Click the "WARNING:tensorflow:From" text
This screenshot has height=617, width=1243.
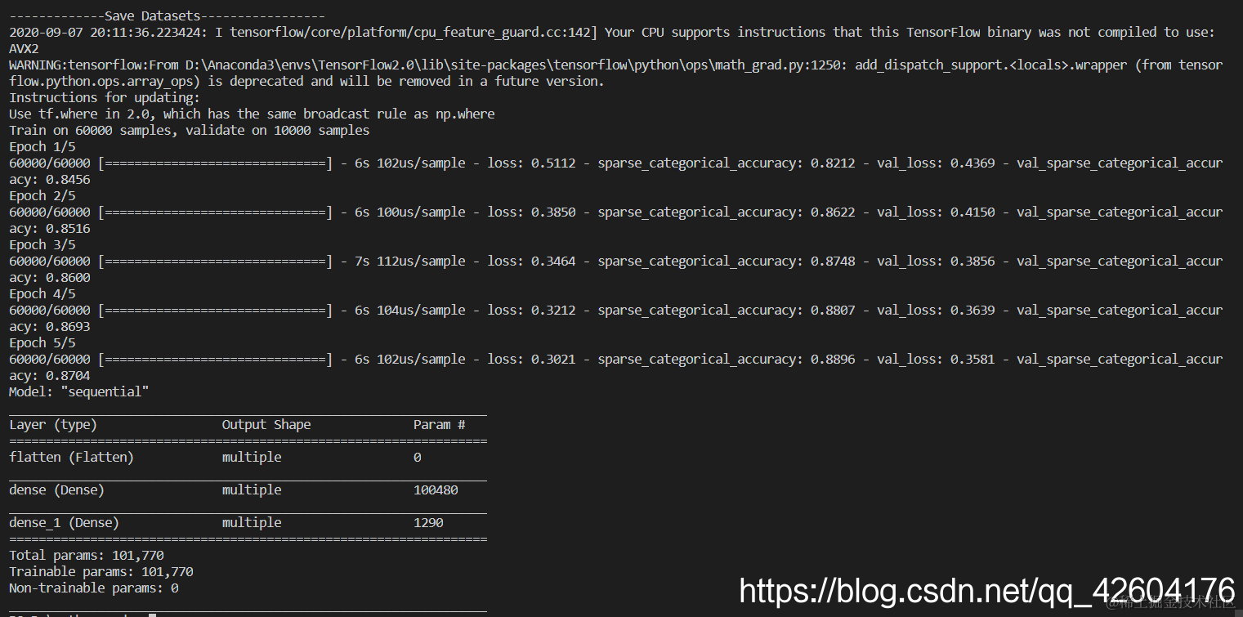tap(93, 65)
